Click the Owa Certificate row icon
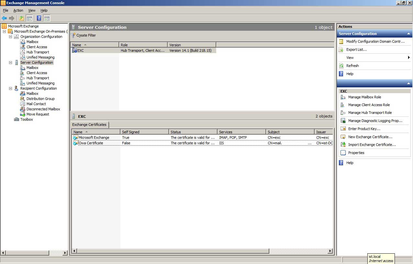 coord(75,143)
